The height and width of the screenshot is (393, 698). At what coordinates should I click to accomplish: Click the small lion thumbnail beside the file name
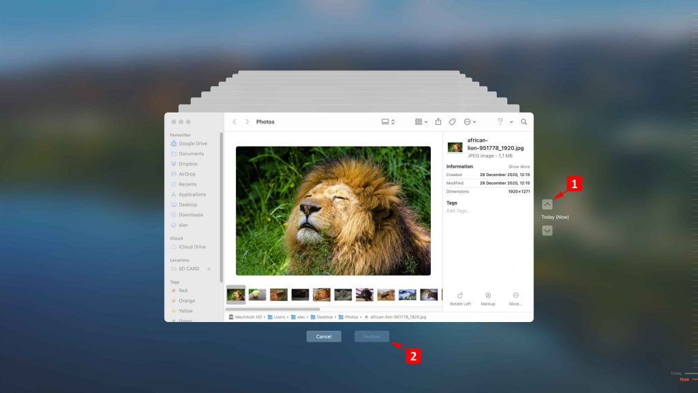(x=455, y=147)
